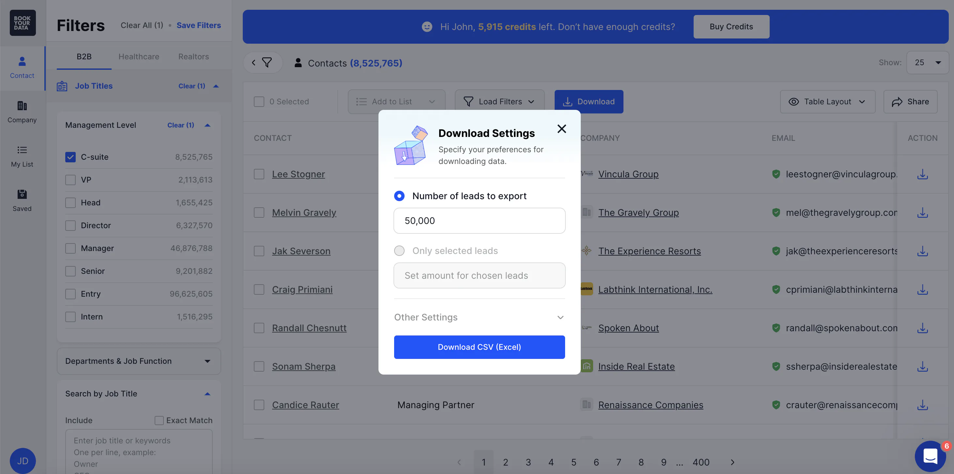Select Only selected leads radio option
Image resolution: width=954 pixels, height=474 pixels.
(399, 250)
